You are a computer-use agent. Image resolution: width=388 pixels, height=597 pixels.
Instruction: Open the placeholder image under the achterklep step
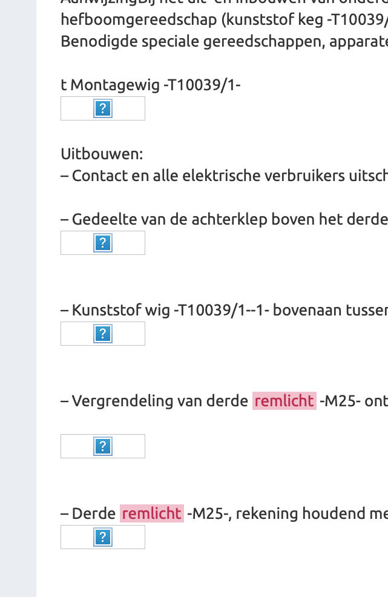[103, 243]
